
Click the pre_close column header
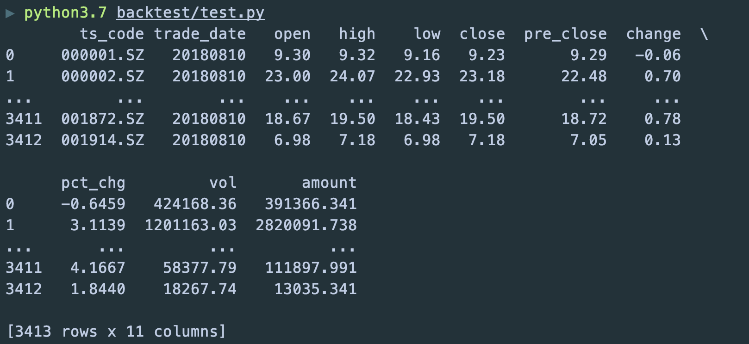coord(565,34)
